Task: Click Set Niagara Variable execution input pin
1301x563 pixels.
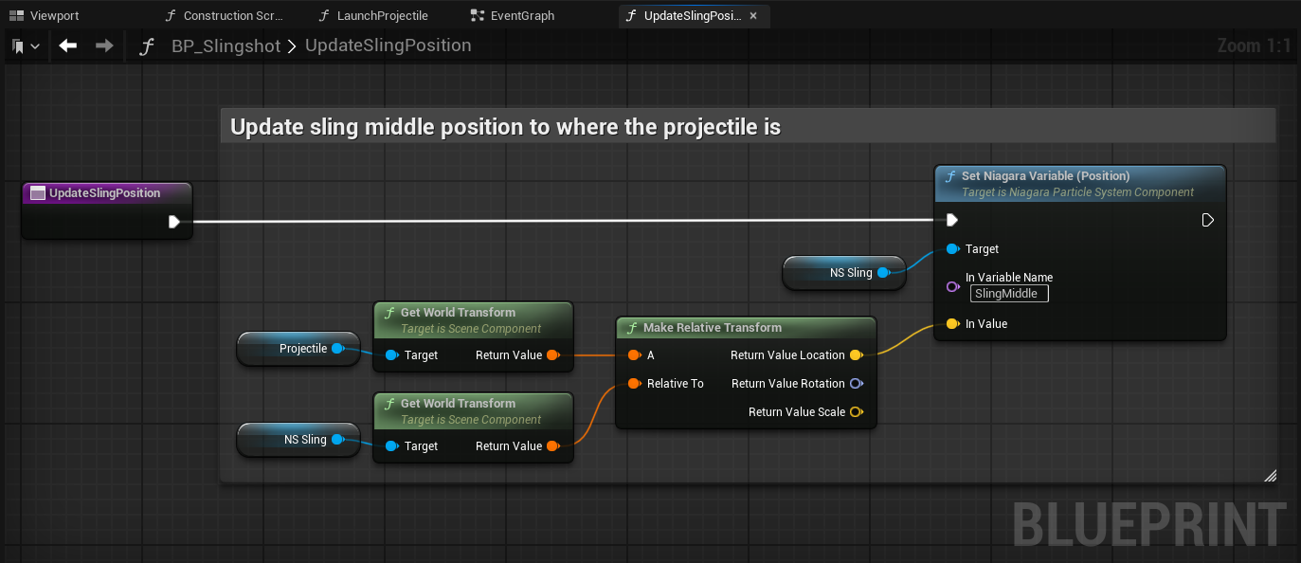Action: tap(952, 220)
